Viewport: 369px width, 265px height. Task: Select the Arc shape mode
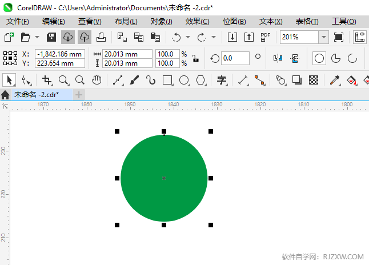point(352,58)
